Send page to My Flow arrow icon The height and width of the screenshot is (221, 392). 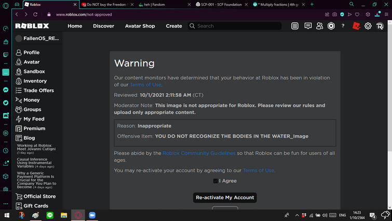click(x=349, y=15)
